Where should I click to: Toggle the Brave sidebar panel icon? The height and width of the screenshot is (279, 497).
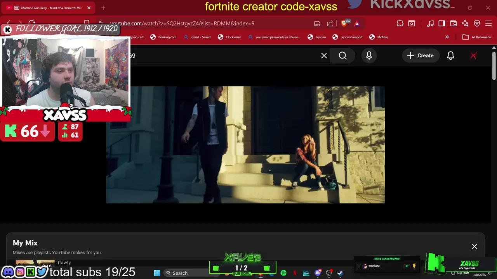click(442, 24)
